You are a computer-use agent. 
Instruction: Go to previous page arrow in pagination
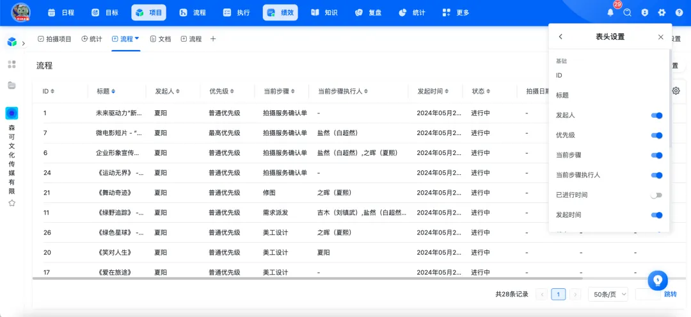tap(542, 295)
